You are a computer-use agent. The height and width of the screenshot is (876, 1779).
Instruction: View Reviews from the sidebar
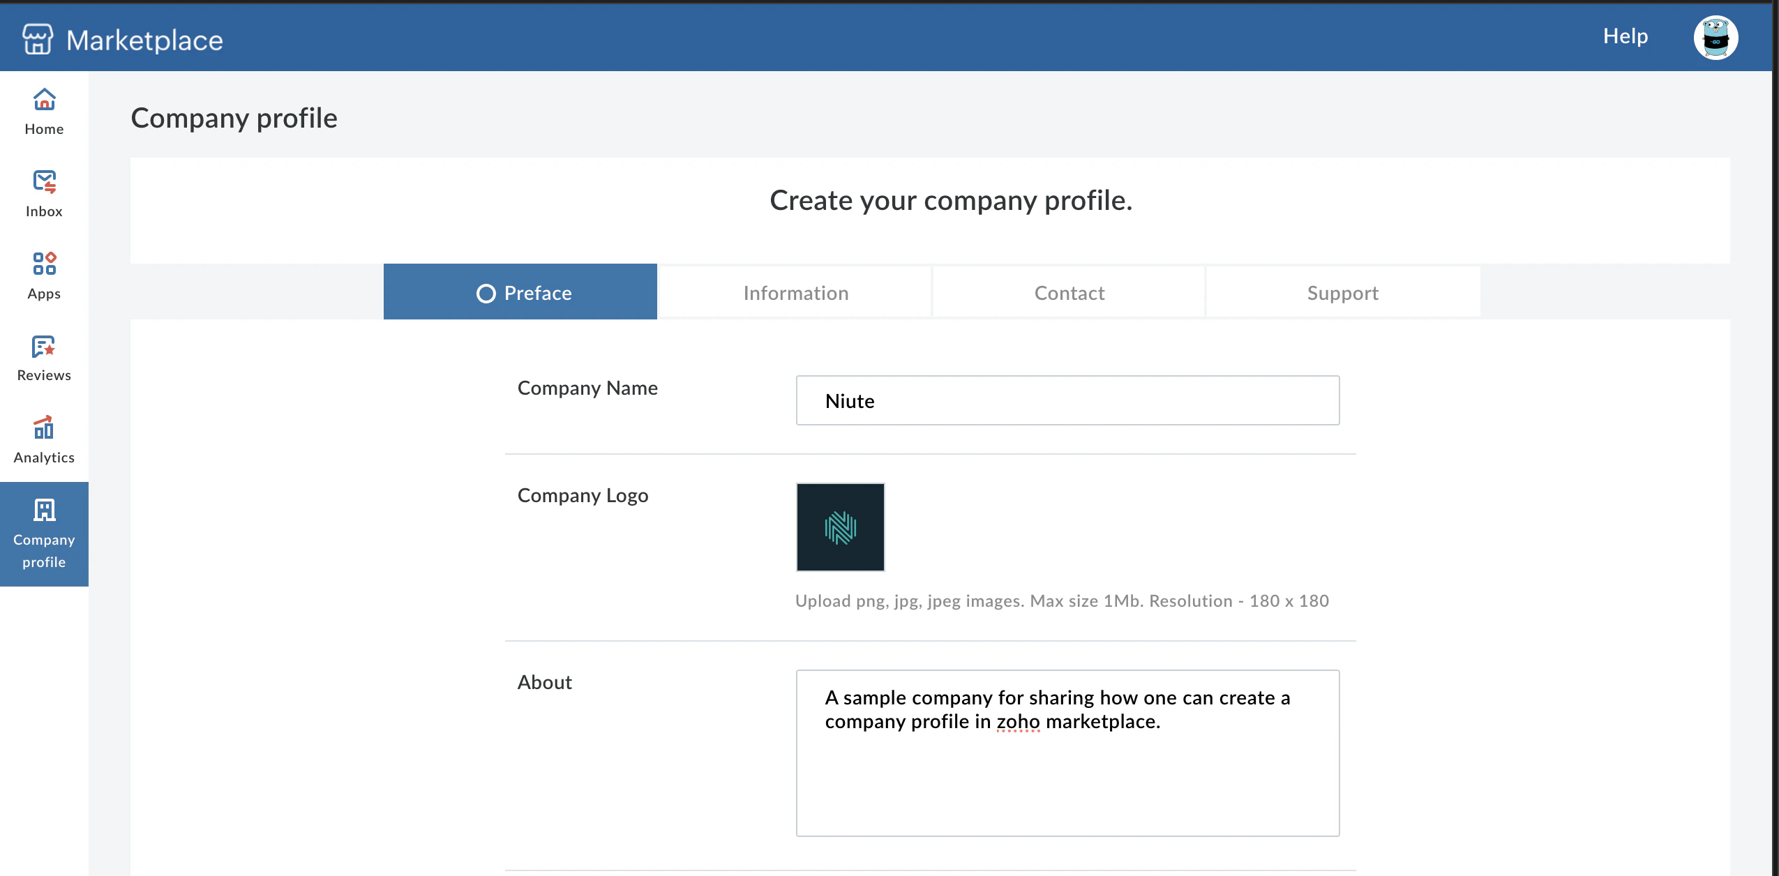(43, 357)
